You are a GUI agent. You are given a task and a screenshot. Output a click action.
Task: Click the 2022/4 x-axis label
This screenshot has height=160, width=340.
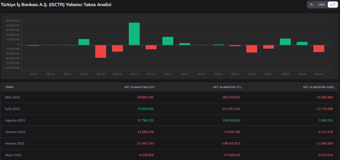pyautogui.click(x=218, y=74)
